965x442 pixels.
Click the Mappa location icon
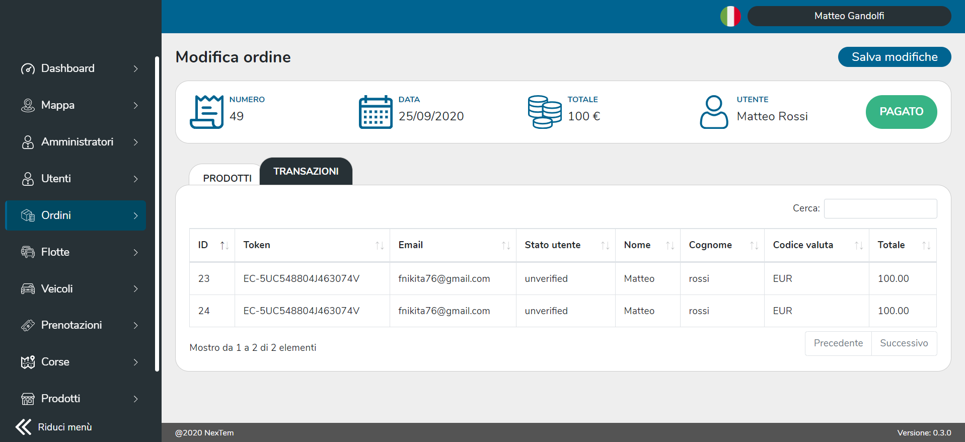coord(28,105)
